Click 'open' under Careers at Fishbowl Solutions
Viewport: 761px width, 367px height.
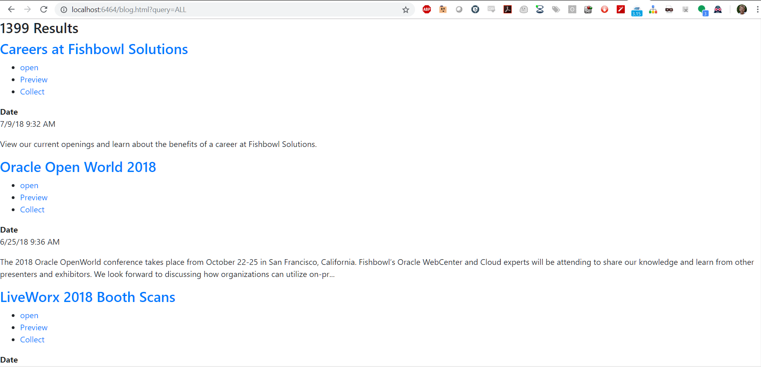coord(29,67)
